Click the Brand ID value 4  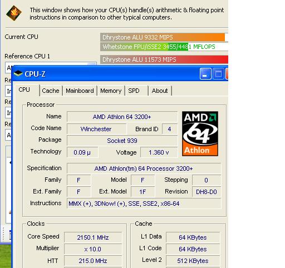pyautogui.click(x=169, y=129)
